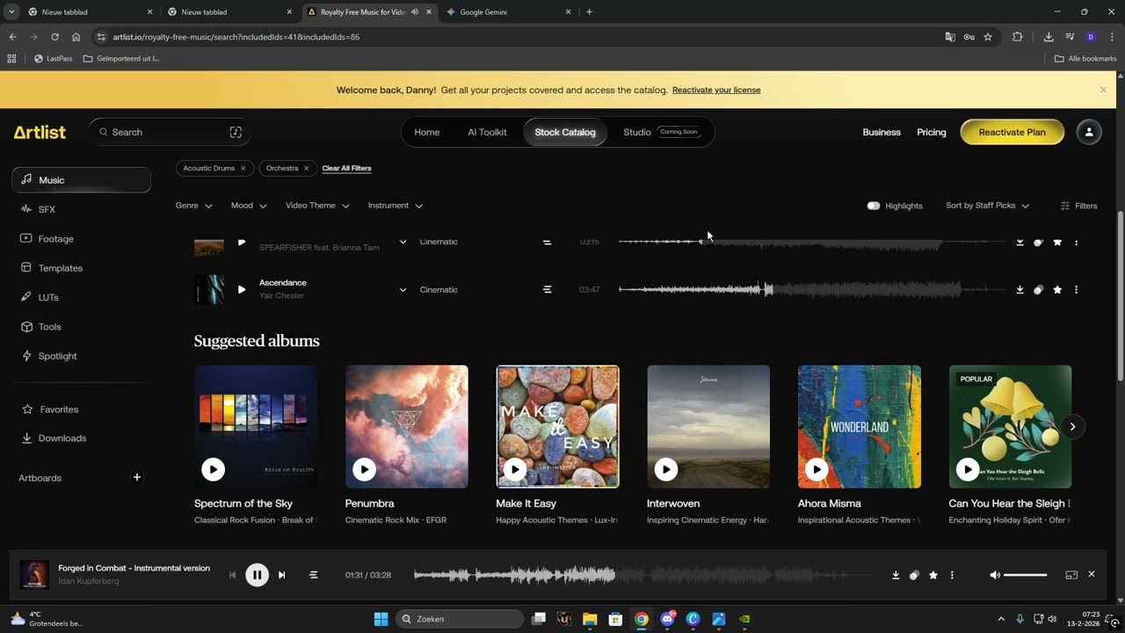This screenshot has height=633, width=1125.
Task: Open the user account avatar menu
Action: coord(1089,132)
